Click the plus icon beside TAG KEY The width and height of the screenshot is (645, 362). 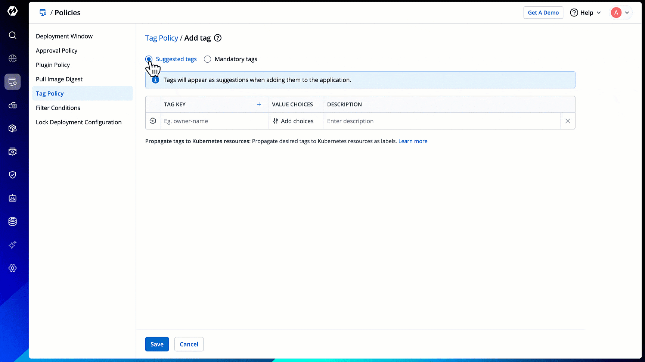click(259, 104)
